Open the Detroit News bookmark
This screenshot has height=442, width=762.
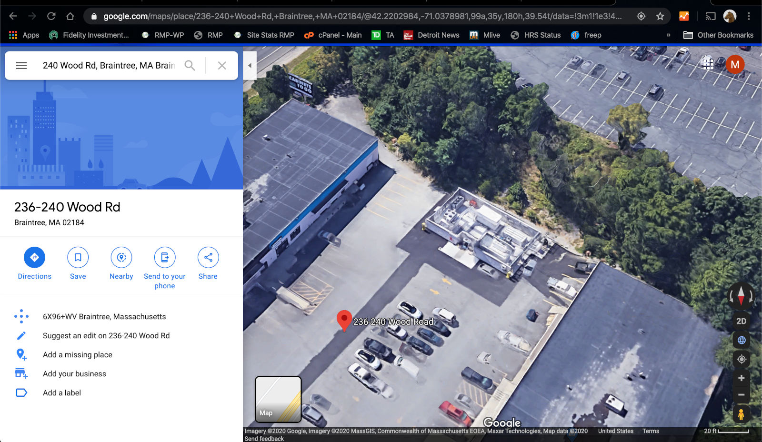point(431,35)
